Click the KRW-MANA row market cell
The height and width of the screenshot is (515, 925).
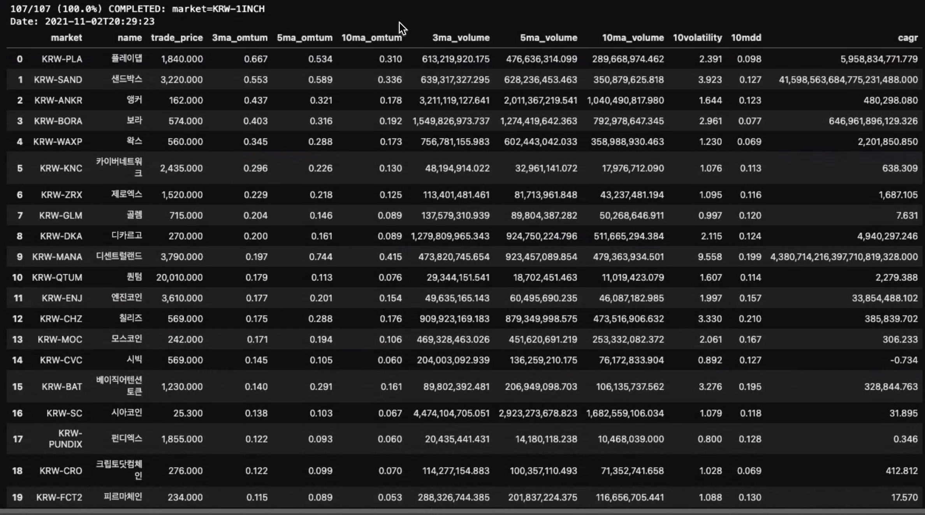pyautogui.click(x=57, y=257)
